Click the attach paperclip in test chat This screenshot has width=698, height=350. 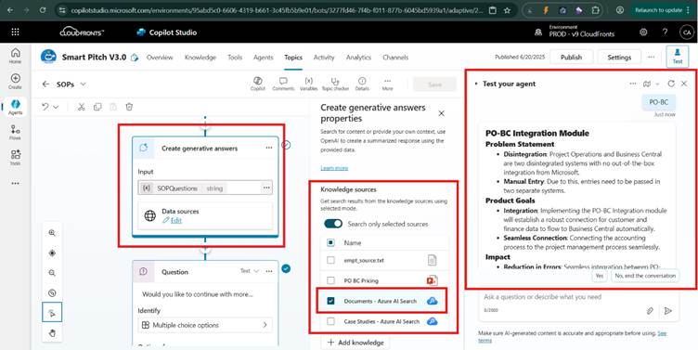pyautogui.click(x=650, y=311)
